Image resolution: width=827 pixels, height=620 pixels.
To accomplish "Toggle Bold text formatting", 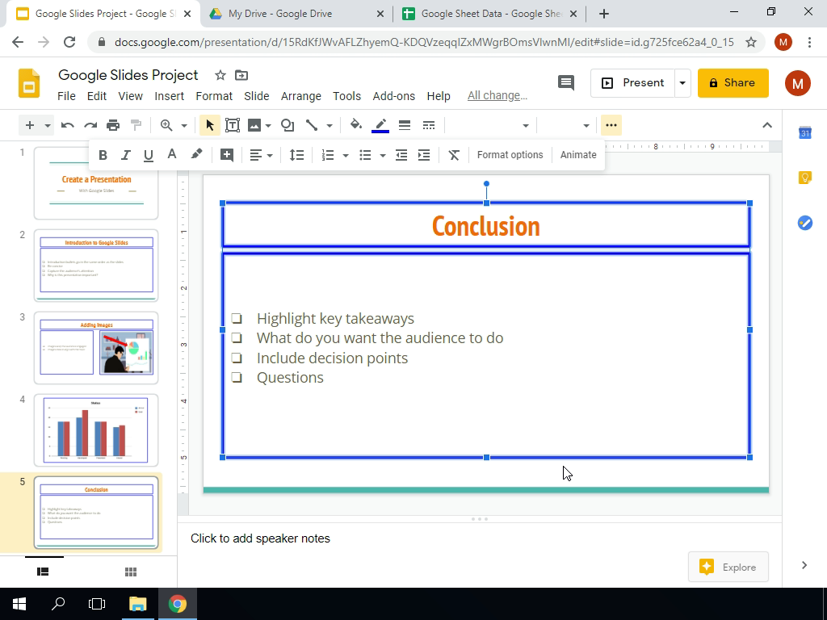I will 103,155.
